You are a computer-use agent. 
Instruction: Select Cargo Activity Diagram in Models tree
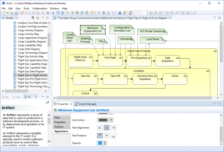(x=31, y=30)
